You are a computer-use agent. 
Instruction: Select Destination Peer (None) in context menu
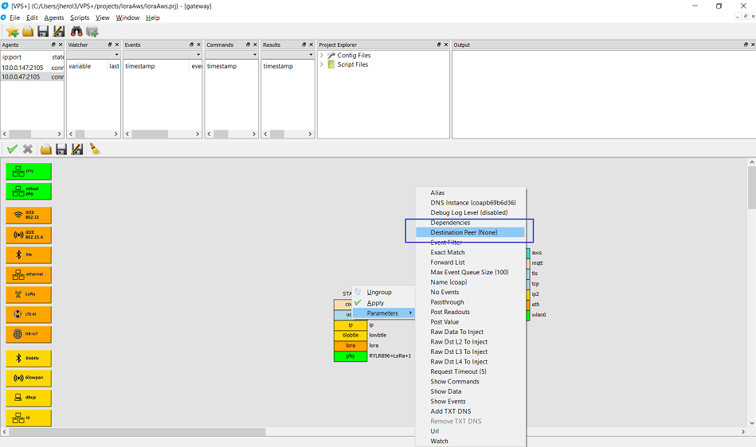[464, 232]
